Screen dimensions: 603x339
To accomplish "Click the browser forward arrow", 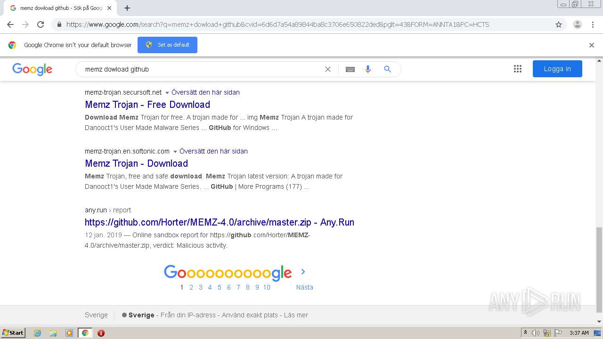I will tap(25, 24).
